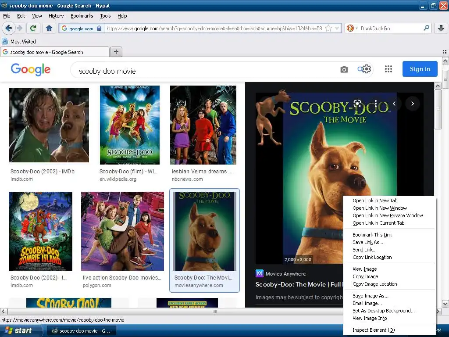Viewport: 449px width, 337px height.
Task: Open the Google apps grid icon
Action: click(388, 69)
